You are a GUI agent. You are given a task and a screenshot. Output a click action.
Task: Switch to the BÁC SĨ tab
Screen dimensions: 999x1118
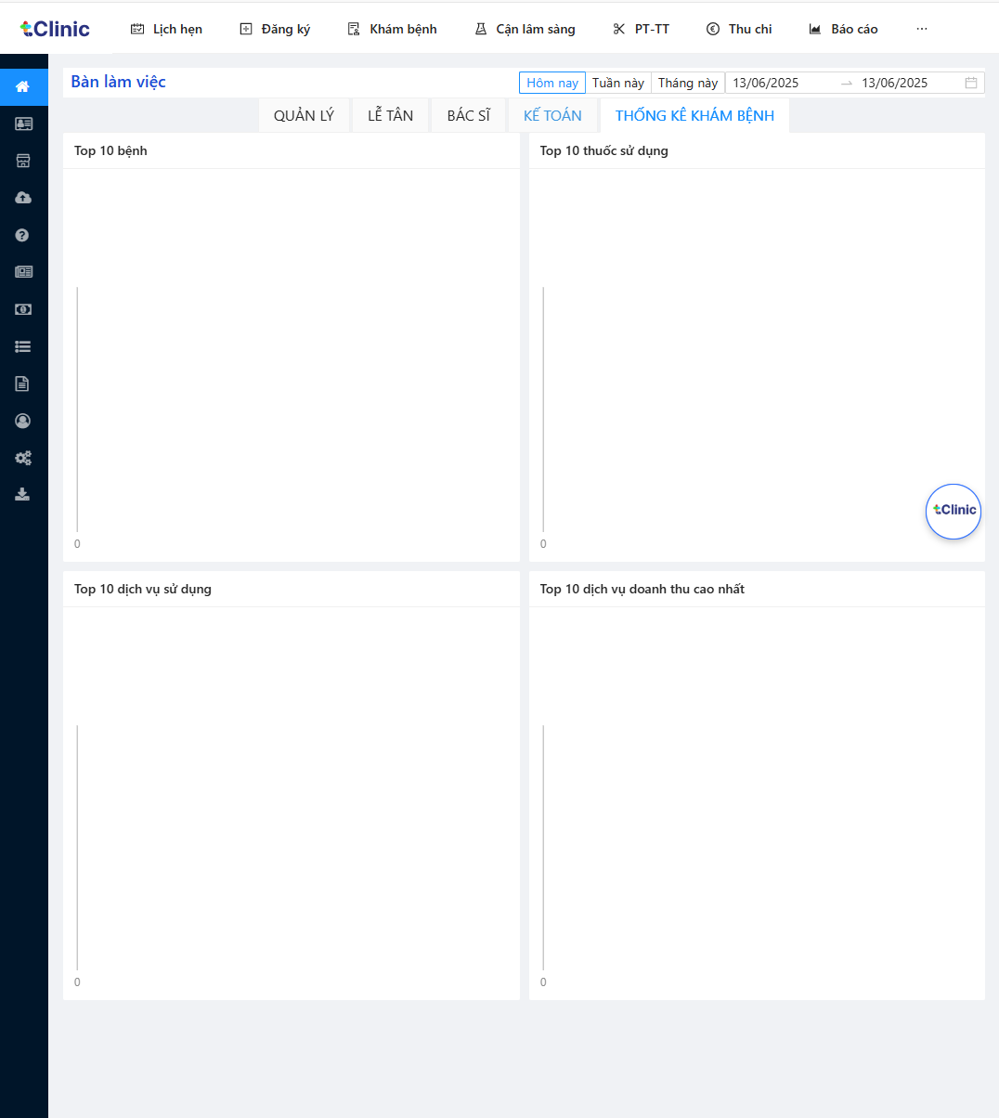469,116
